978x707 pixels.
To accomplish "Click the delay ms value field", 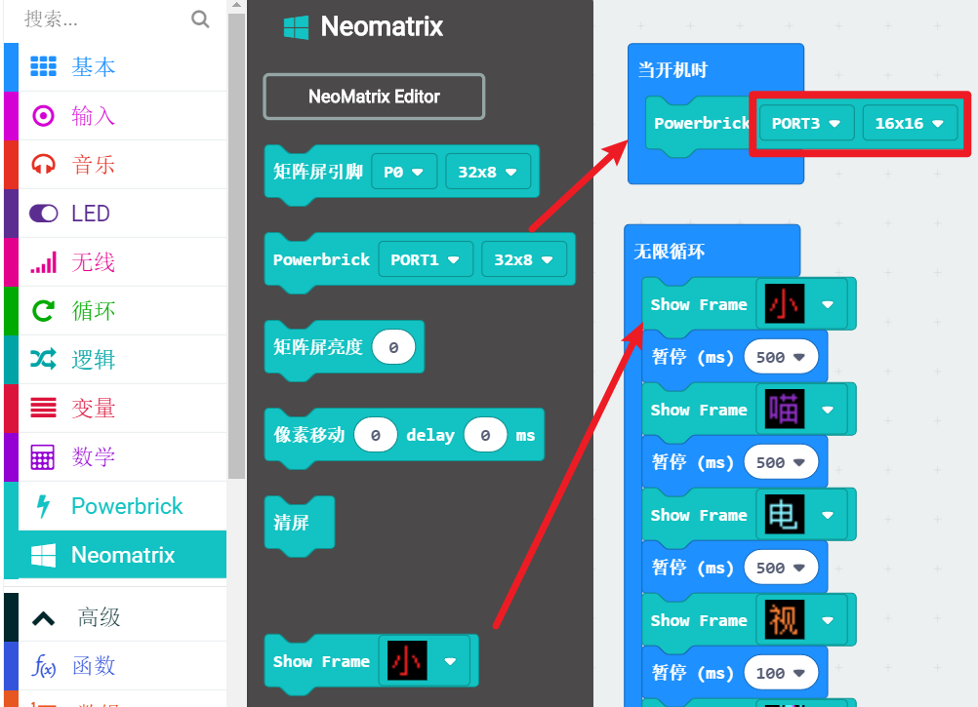I will click(x=485, y=435).
